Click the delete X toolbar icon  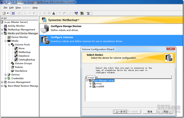coord(34,13)
